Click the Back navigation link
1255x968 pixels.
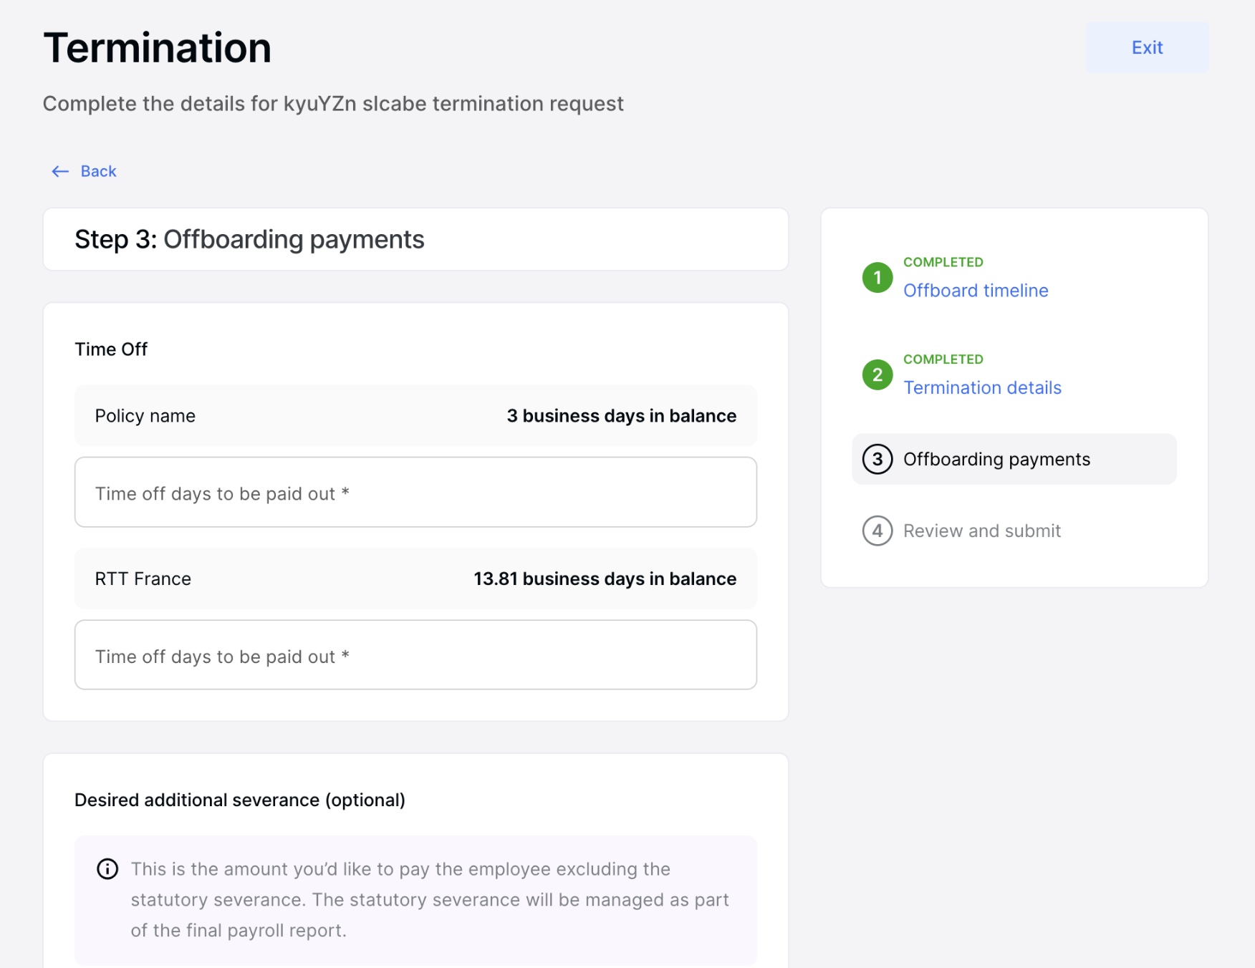(x=98, y=171)
